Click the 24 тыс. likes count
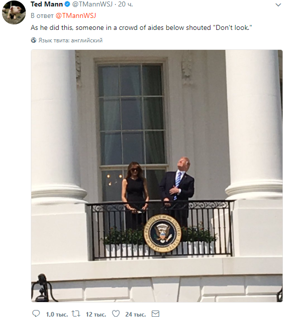283x317 pixels. click(135, 314)
